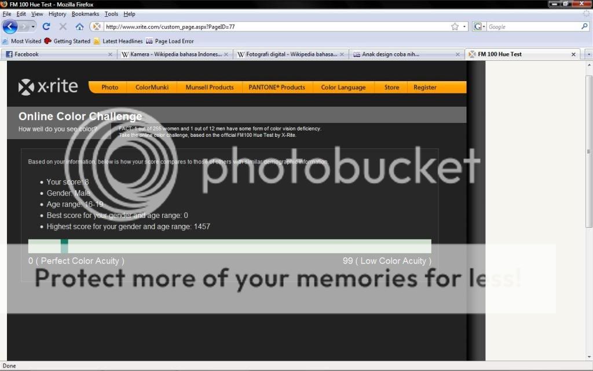This screenshot has height=371, width=593.
Task: Click the site identity icon in the address bar
Action: 97,27
